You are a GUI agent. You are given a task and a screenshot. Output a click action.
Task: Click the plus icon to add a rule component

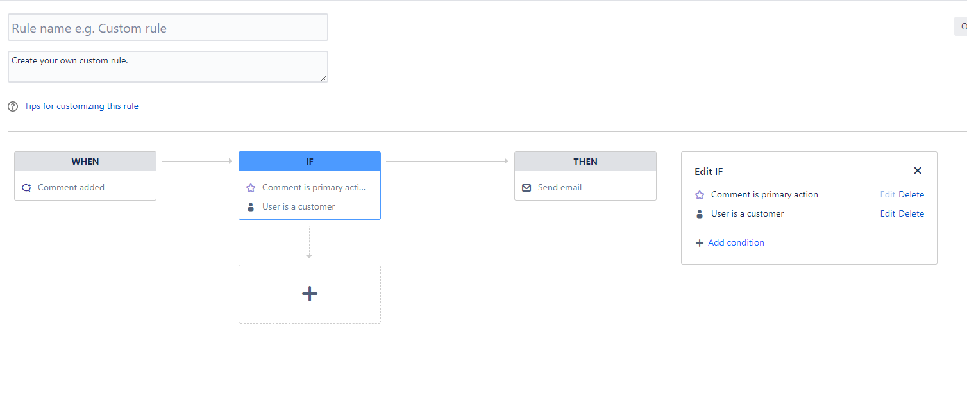pos(310,293)
